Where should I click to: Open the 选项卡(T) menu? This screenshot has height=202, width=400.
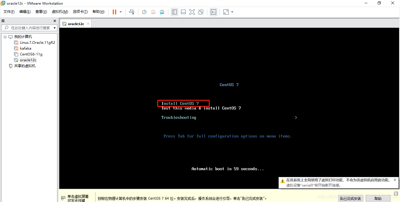tap(80, 12)
